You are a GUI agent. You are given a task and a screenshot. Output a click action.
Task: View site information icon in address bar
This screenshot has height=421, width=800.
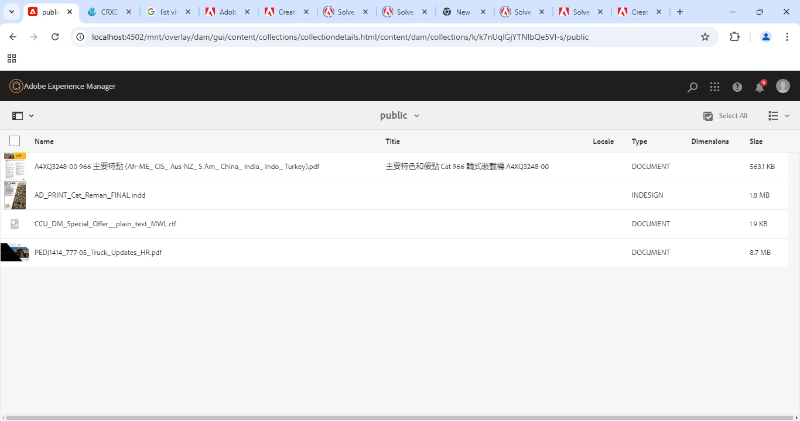coord(81,37)
